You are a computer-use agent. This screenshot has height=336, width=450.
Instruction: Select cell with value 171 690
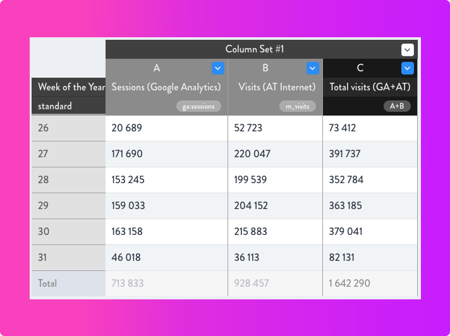click(x=166, y=154)
